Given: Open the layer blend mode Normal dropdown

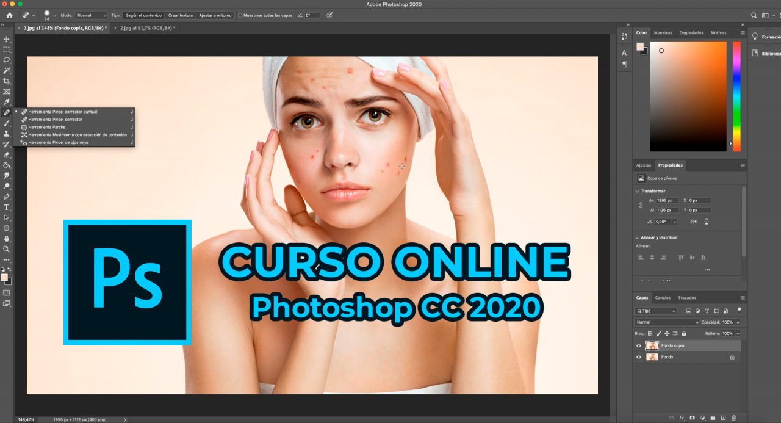Looking at the screenshot, I should 667,322.
